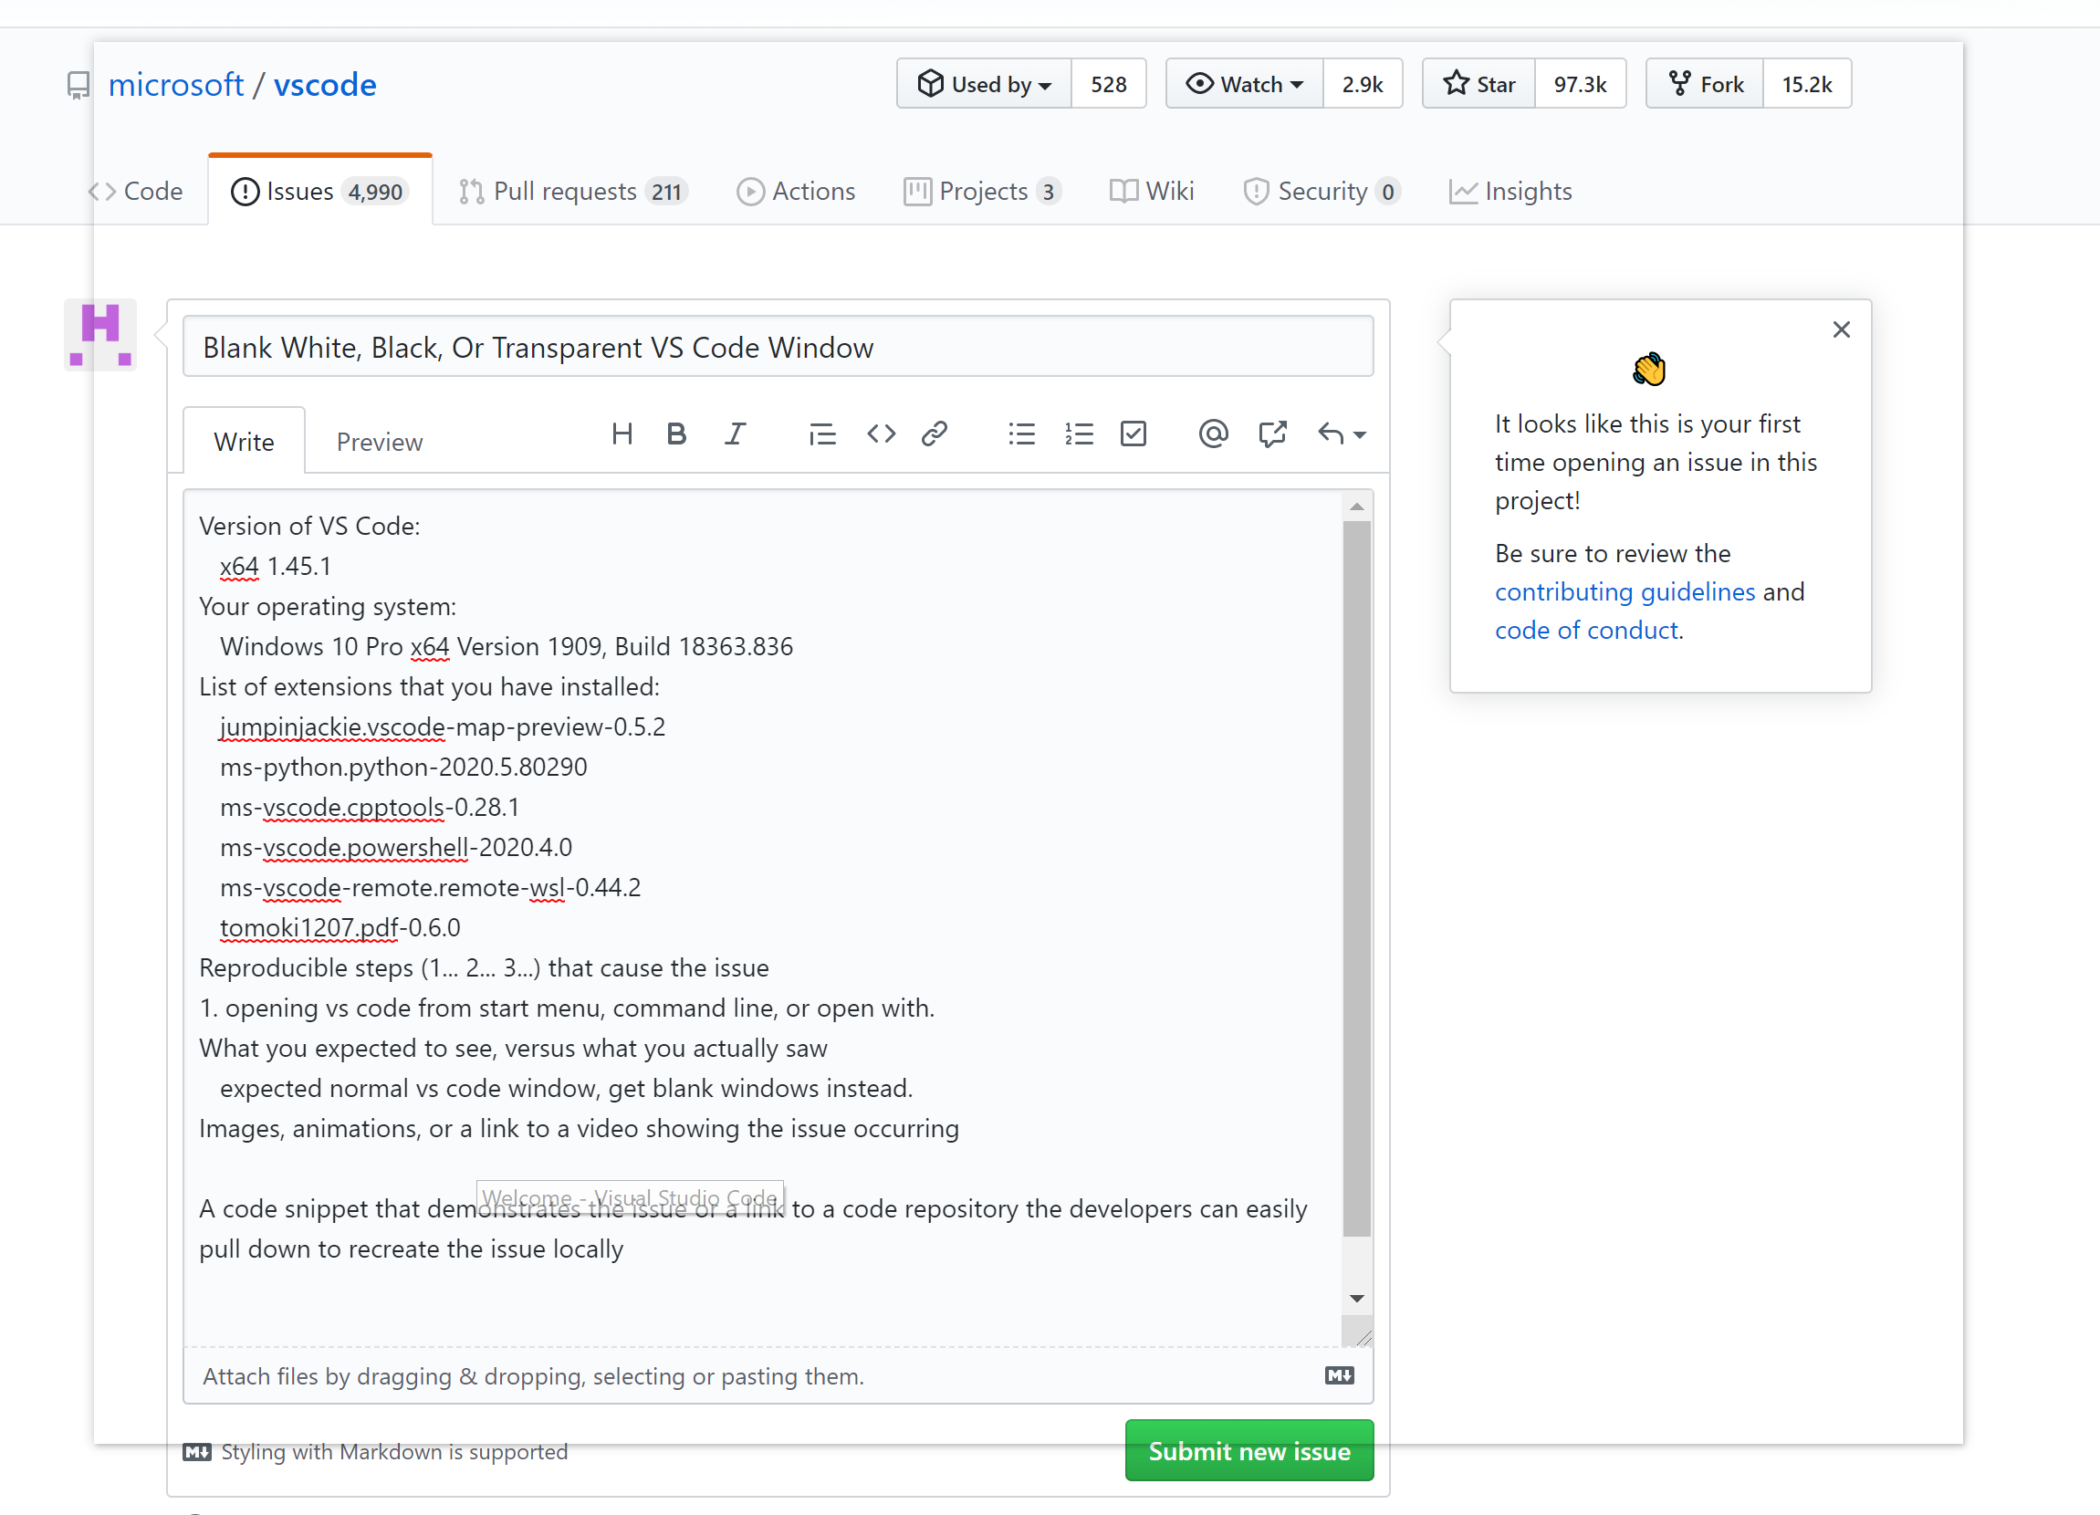This screenshot has height=1515, width=2100.
Task: Add a bulleted list to the issue
Action: coord(1021,434)
